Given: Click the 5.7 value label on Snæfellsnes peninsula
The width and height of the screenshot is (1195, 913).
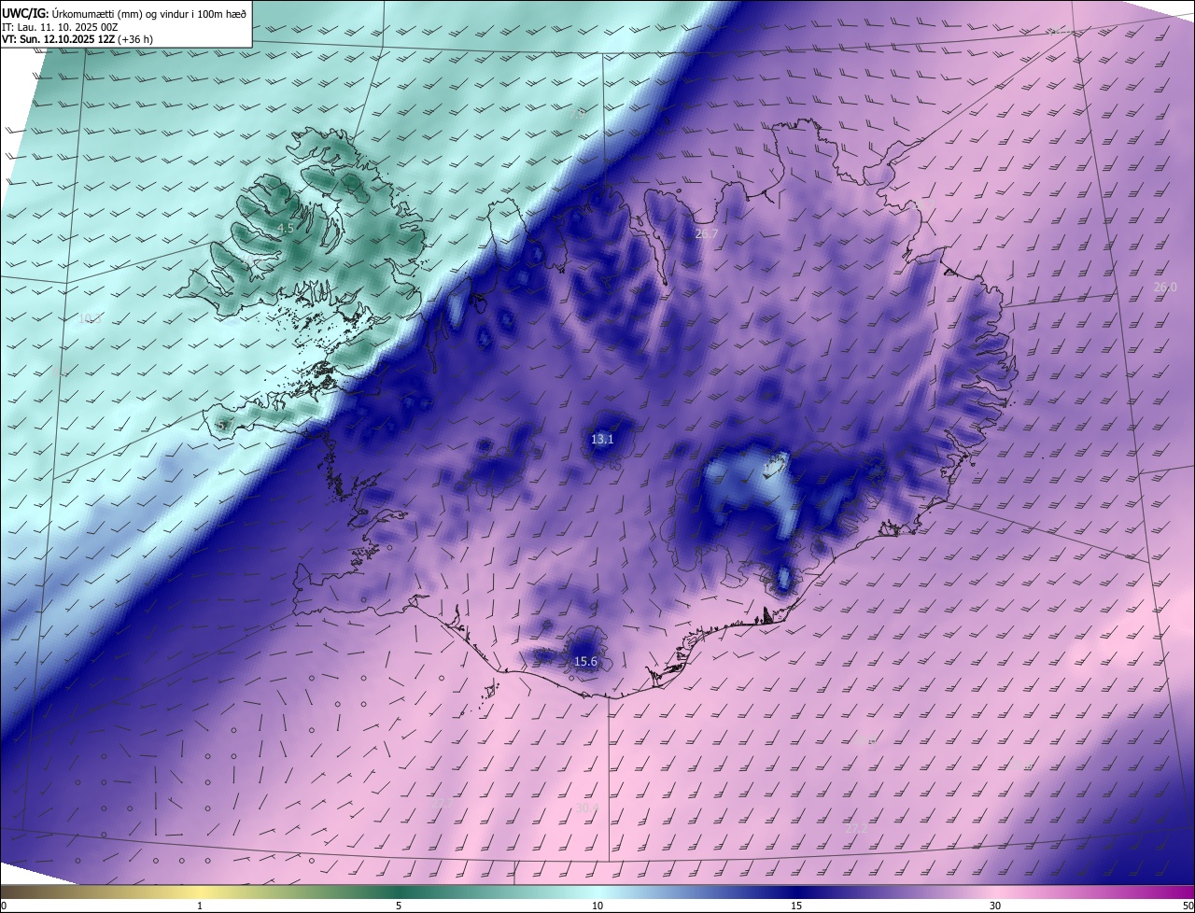Looking at the screenshot, I should pyautogui.click(x=224, y=426).
